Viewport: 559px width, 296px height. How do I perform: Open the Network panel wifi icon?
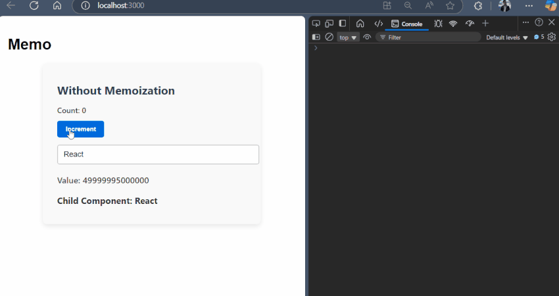(x=453, y=24)
